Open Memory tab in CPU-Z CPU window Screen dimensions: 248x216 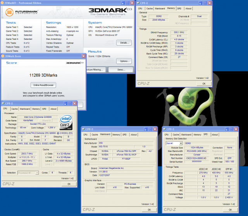coord(36,109)
